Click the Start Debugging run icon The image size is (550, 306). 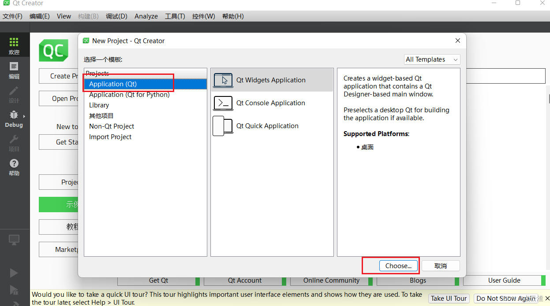pyautogui.click(x=14, y=289)
